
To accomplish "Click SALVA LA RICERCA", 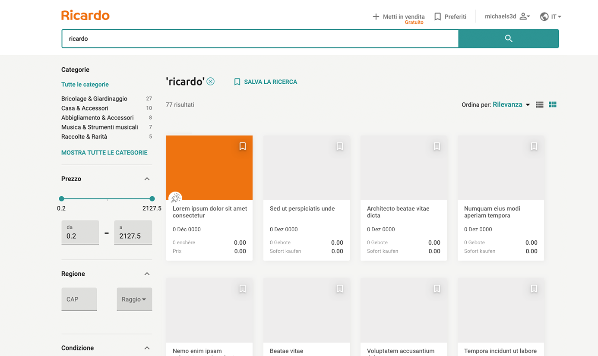I will click(271, 82).
